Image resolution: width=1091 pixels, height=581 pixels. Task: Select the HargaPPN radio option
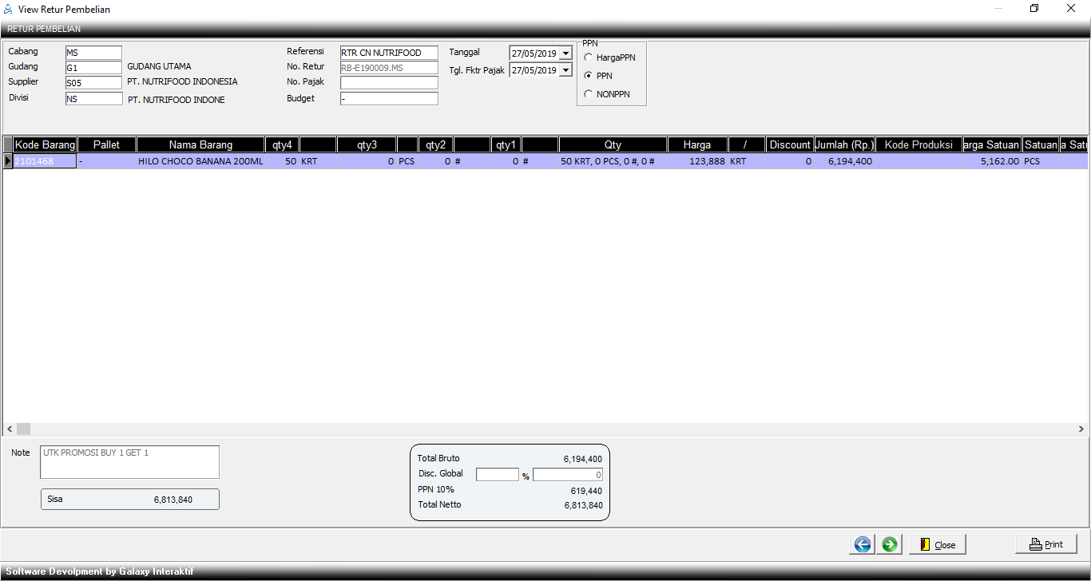589,57
